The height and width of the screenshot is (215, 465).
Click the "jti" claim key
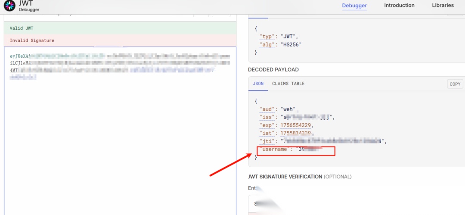point(267,141)
